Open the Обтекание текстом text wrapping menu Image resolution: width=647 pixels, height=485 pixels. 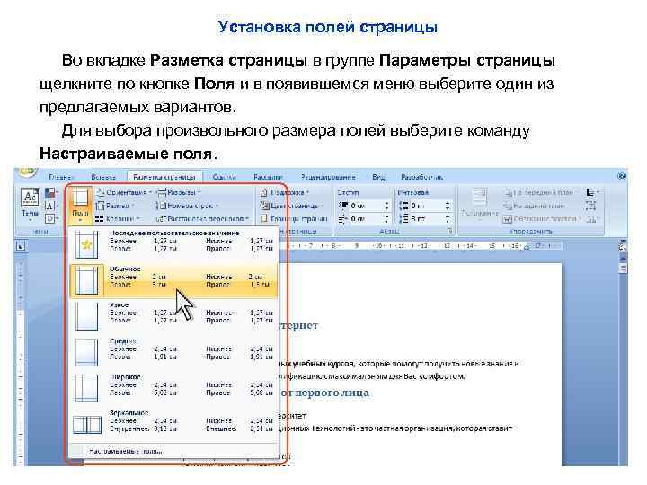(x=542, y=218)
